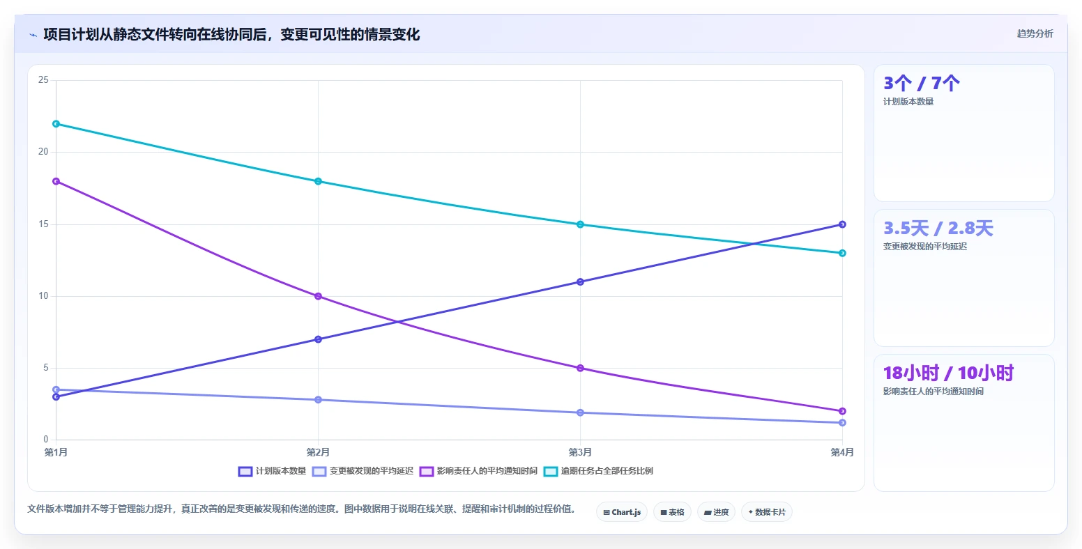Click the 数据卡片 tag chip
1082x549 pixels.
767,512
